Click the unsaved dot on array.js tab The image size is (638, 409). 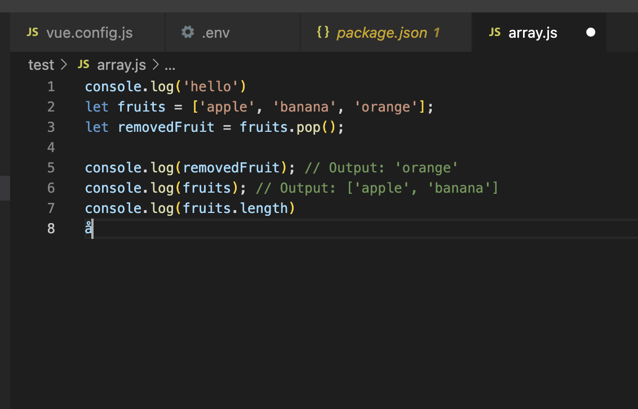point(591,33)
